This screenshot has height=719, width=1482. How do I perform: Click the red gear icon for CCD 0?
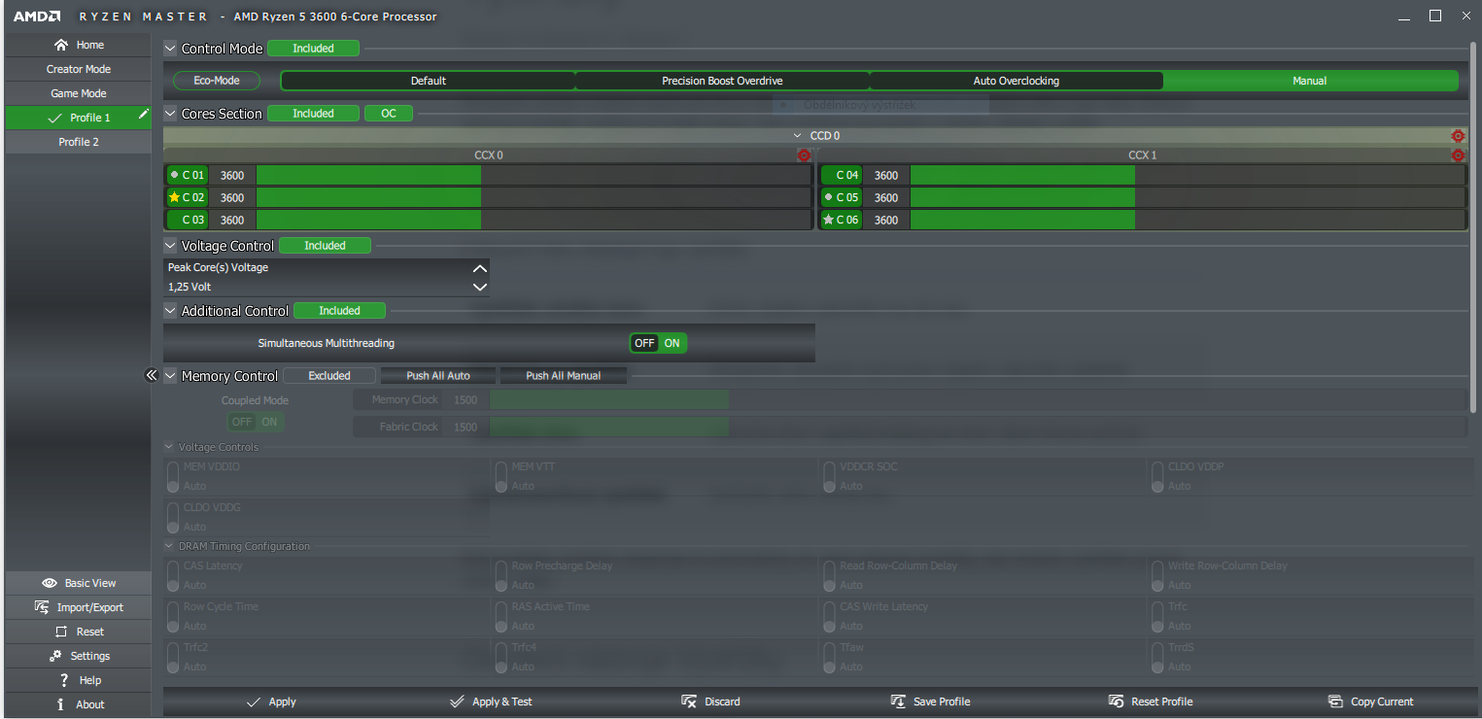[x=1457, y=136]
